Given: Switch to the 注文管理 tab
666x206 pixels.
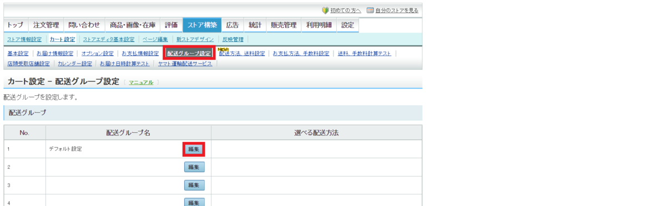Looking at the screenshot, I should [46, 25].
